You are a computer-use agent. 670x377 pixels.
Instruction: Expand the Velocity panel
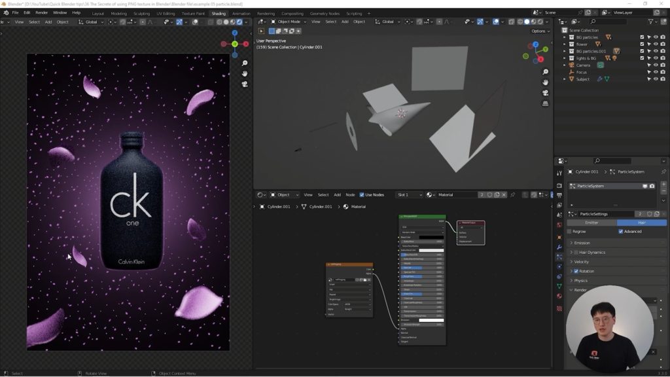click(x=582, y=262)
